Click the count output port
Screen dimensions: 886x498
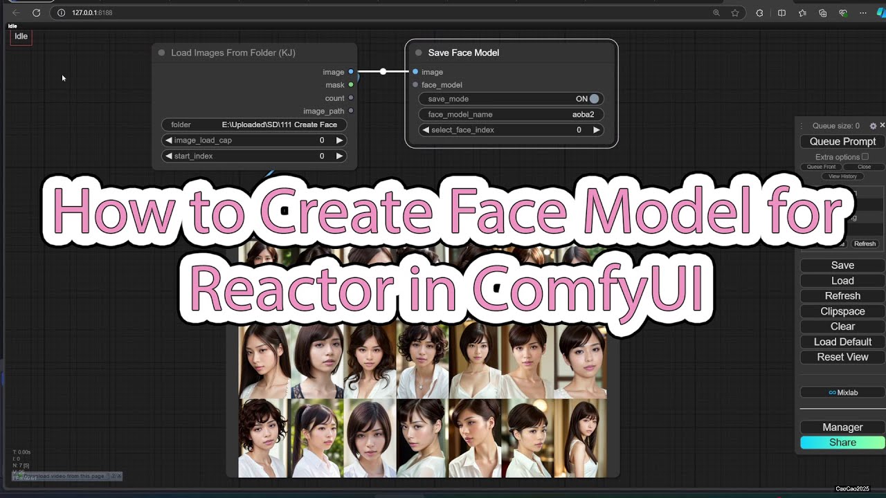(351, 98)
